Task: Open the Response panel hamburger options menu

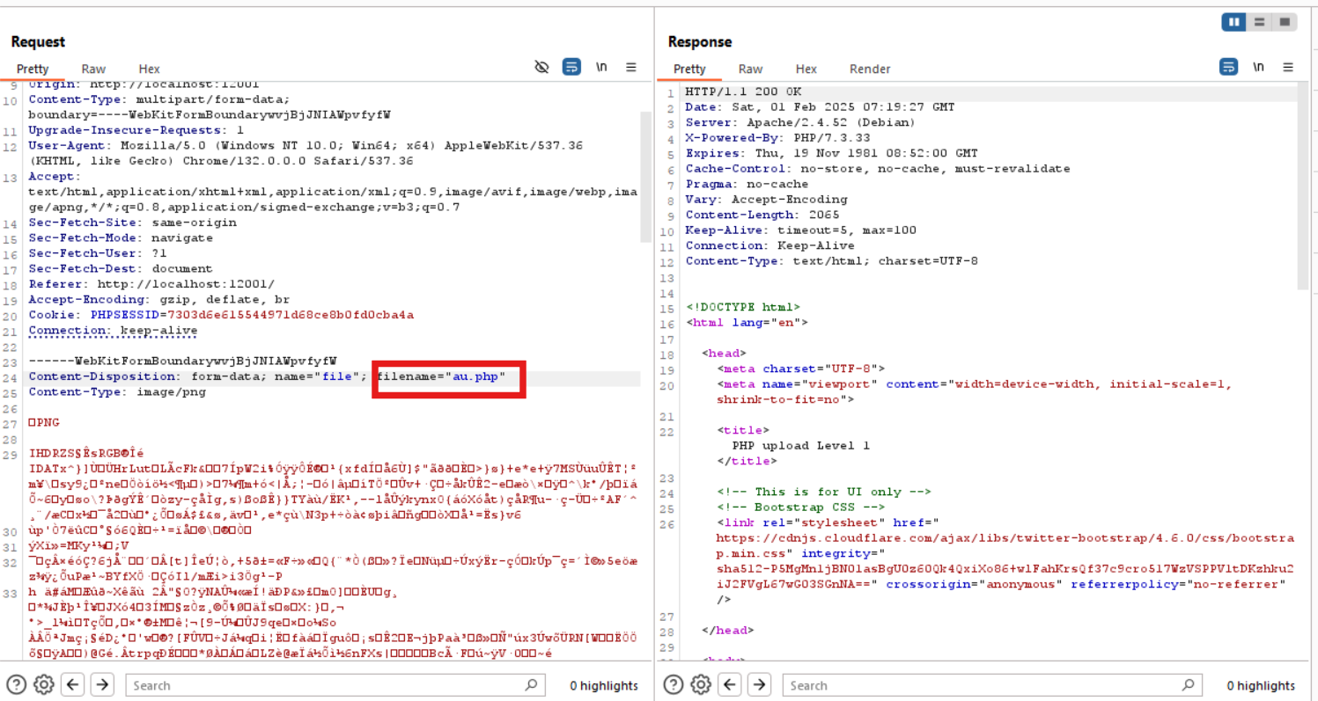Action: [x=1288, y=68]
